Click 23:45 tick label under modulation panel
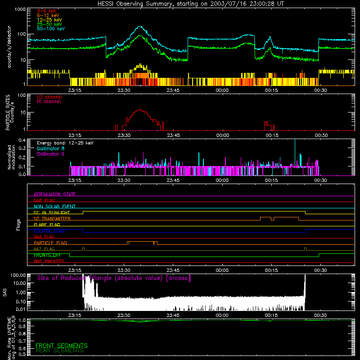Image resolution: width=360 pixels, height=360 pixels. point(173,180)
